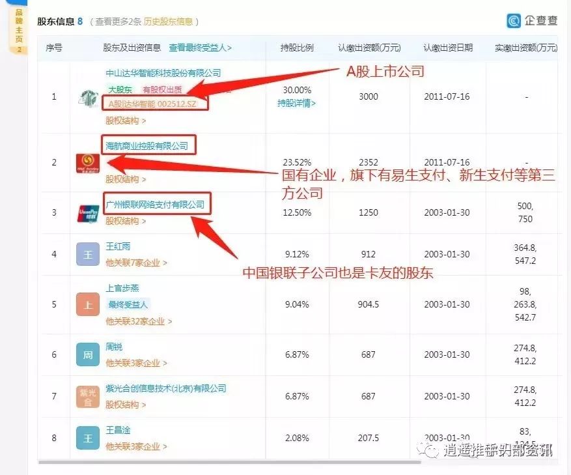Viewport: 571px width, 475px height.
Task: Expand 股权结构 for 中山达华智能
Action: (x=126, y=121)
